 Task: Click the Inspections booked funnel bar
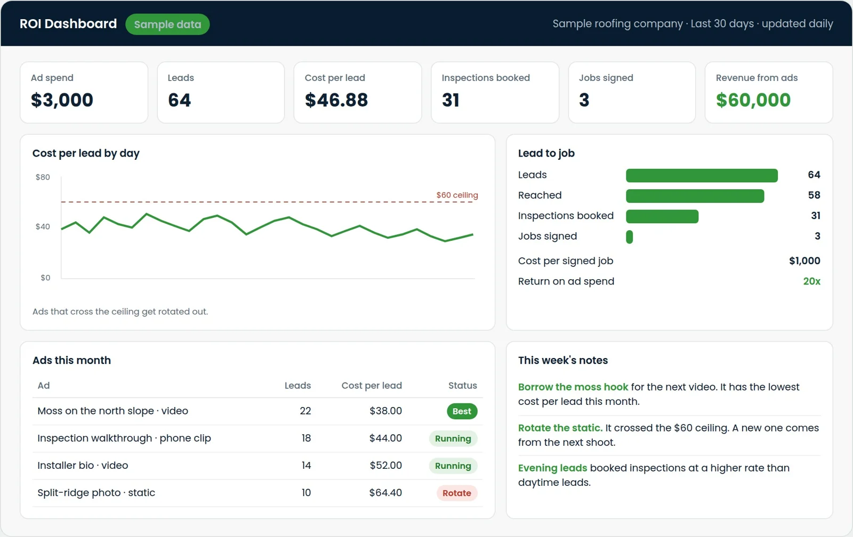[x=662, y=216]
